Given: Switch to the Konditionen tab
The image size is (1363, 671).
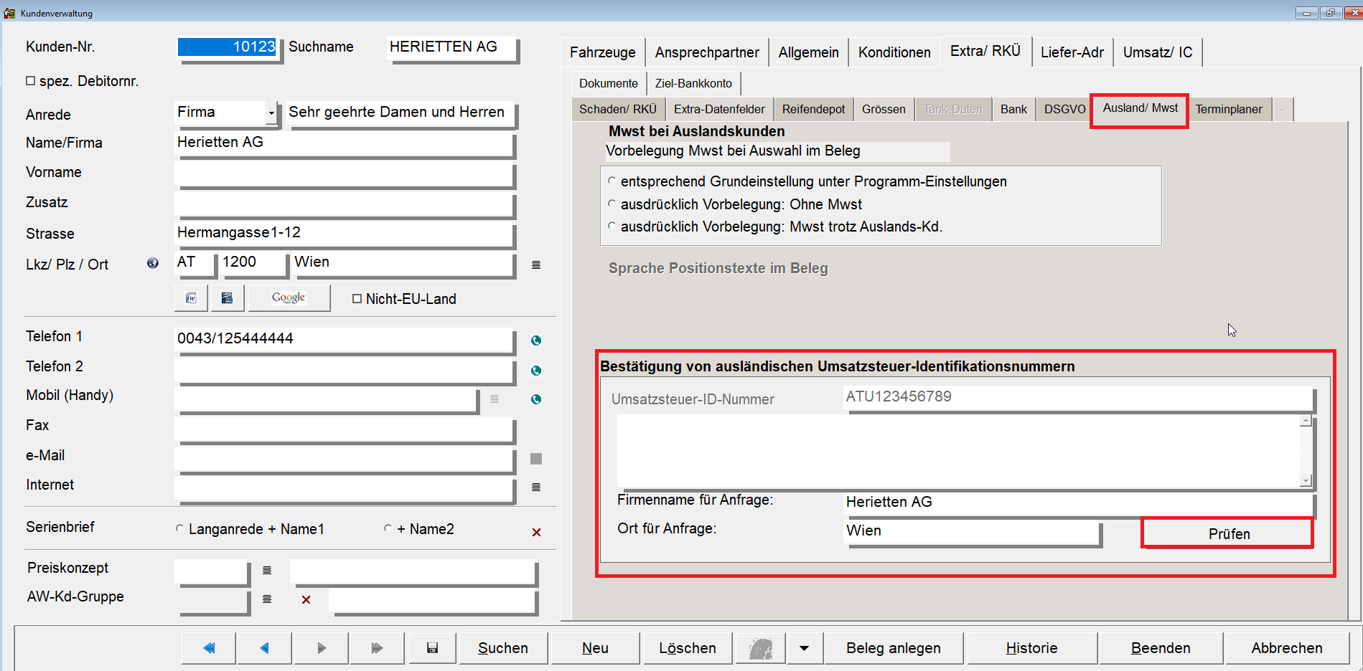Looking at the screenshot, I should (894, 52).
